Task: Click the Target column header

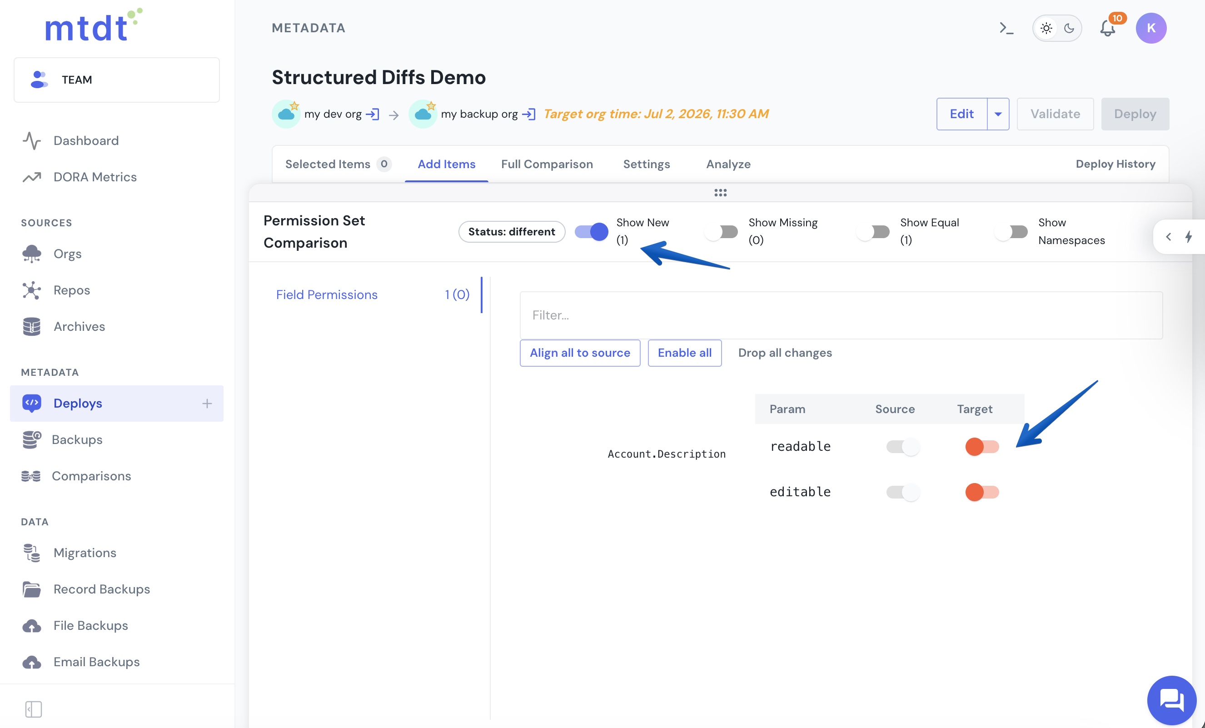Action: (x=974, y=409)
